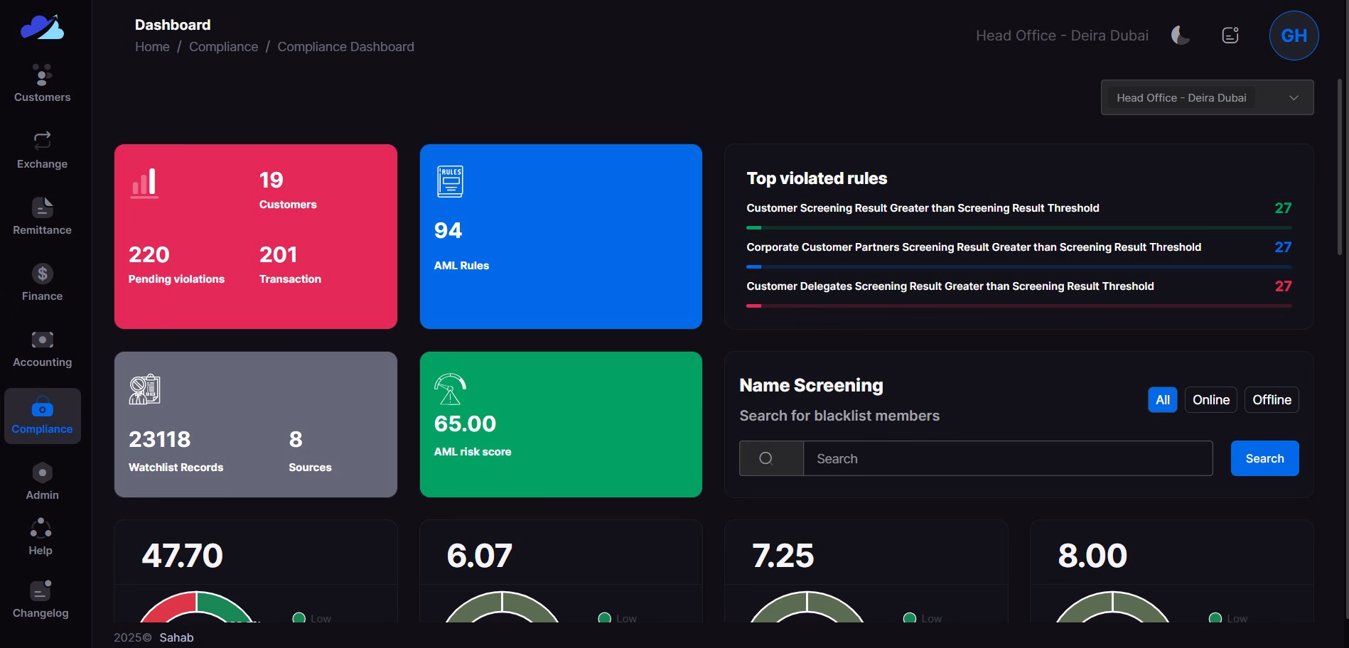1349x648 pixels.
Task: Open the Finance dollar icon
Action: click(x=42, y=274)
